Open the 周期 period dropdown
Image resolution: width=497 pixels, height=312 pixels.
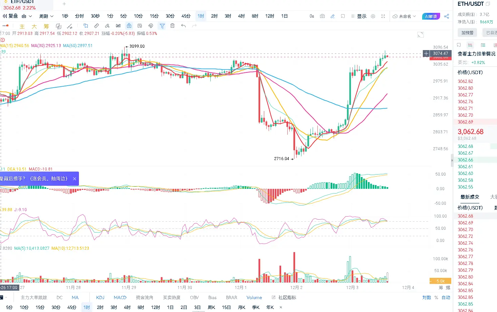(x=46, y=16)
